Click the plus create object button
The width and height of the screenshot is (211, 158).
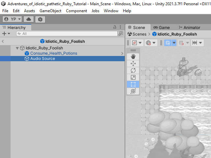tap(4, 34)
